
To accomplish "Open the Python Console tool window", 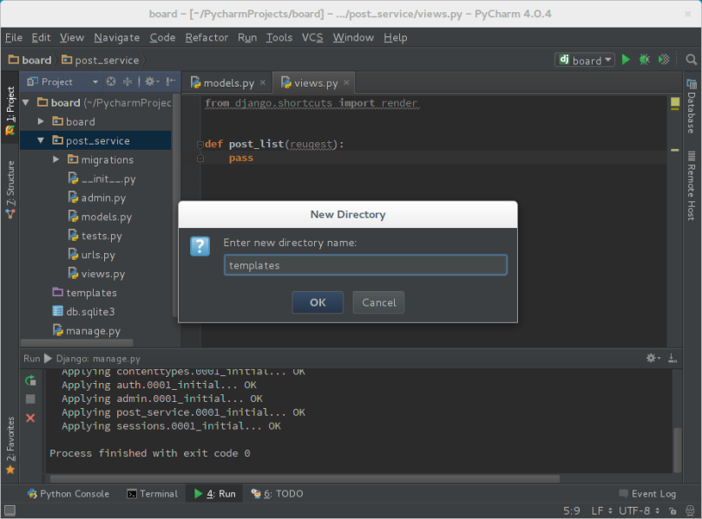I will coord(68,494).
